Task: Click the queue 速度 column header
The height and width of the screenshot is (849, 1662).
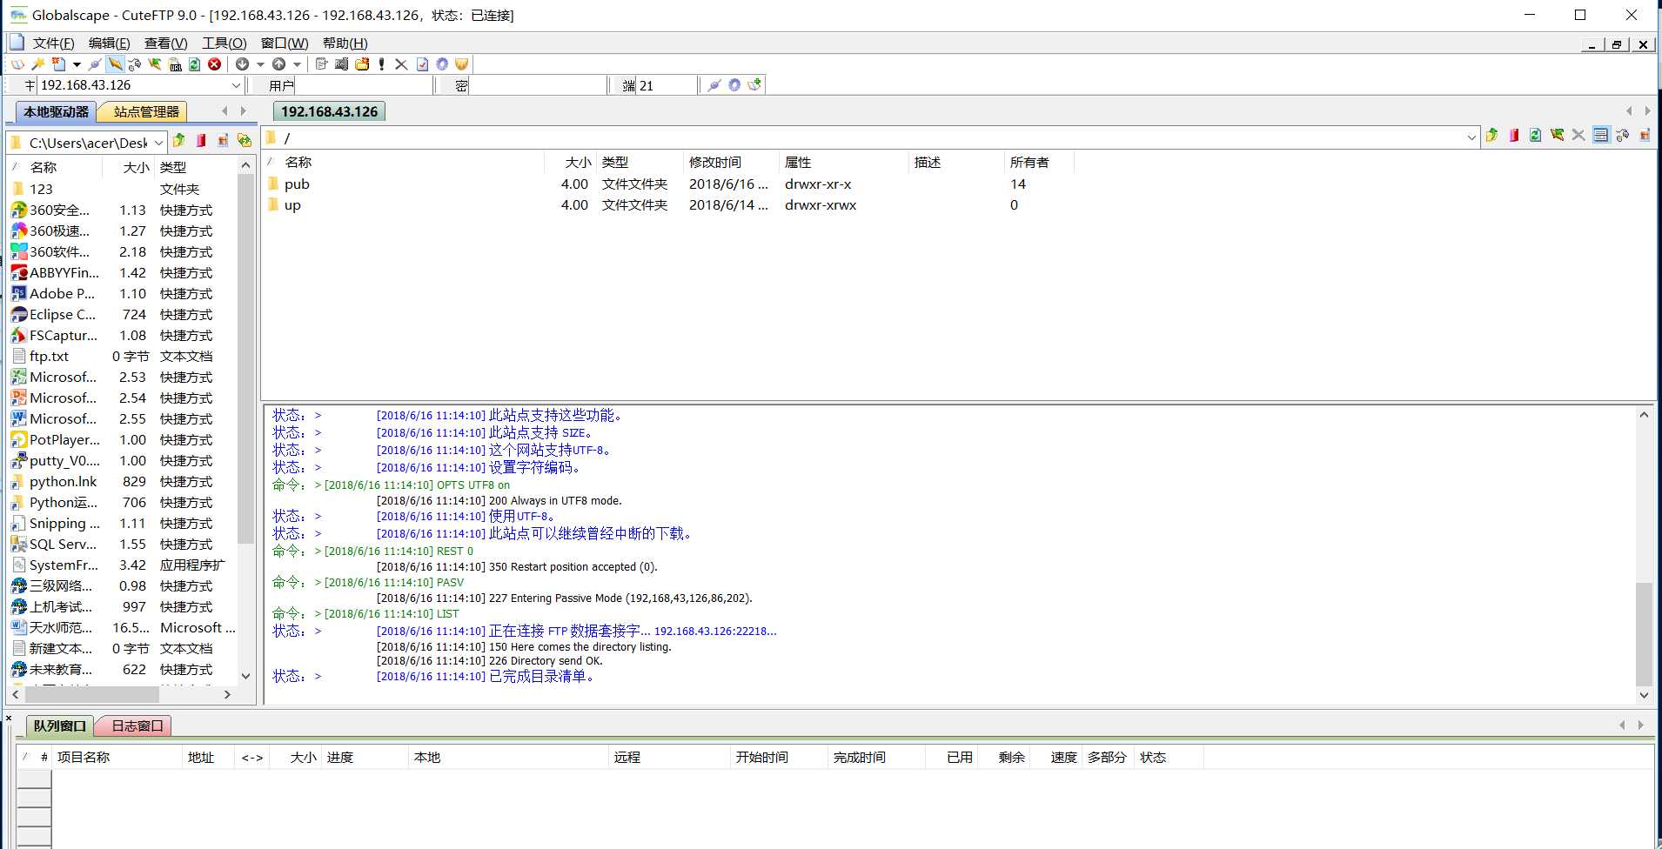Action: (x=1056, y=758)
